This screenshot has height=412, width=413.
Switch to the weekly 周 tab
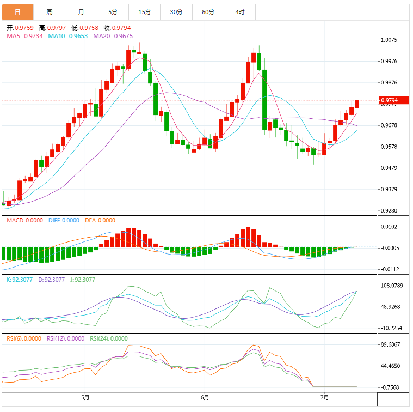[x=50, y=12]
